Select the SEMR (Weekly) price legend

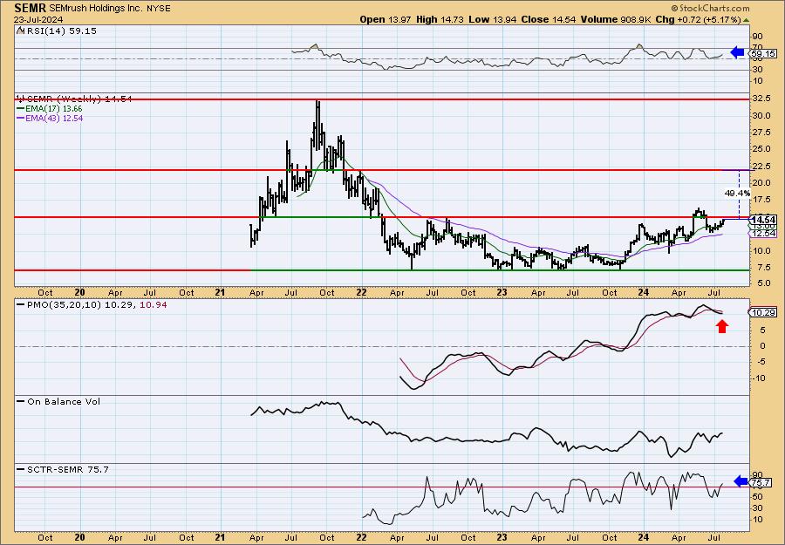78,99
